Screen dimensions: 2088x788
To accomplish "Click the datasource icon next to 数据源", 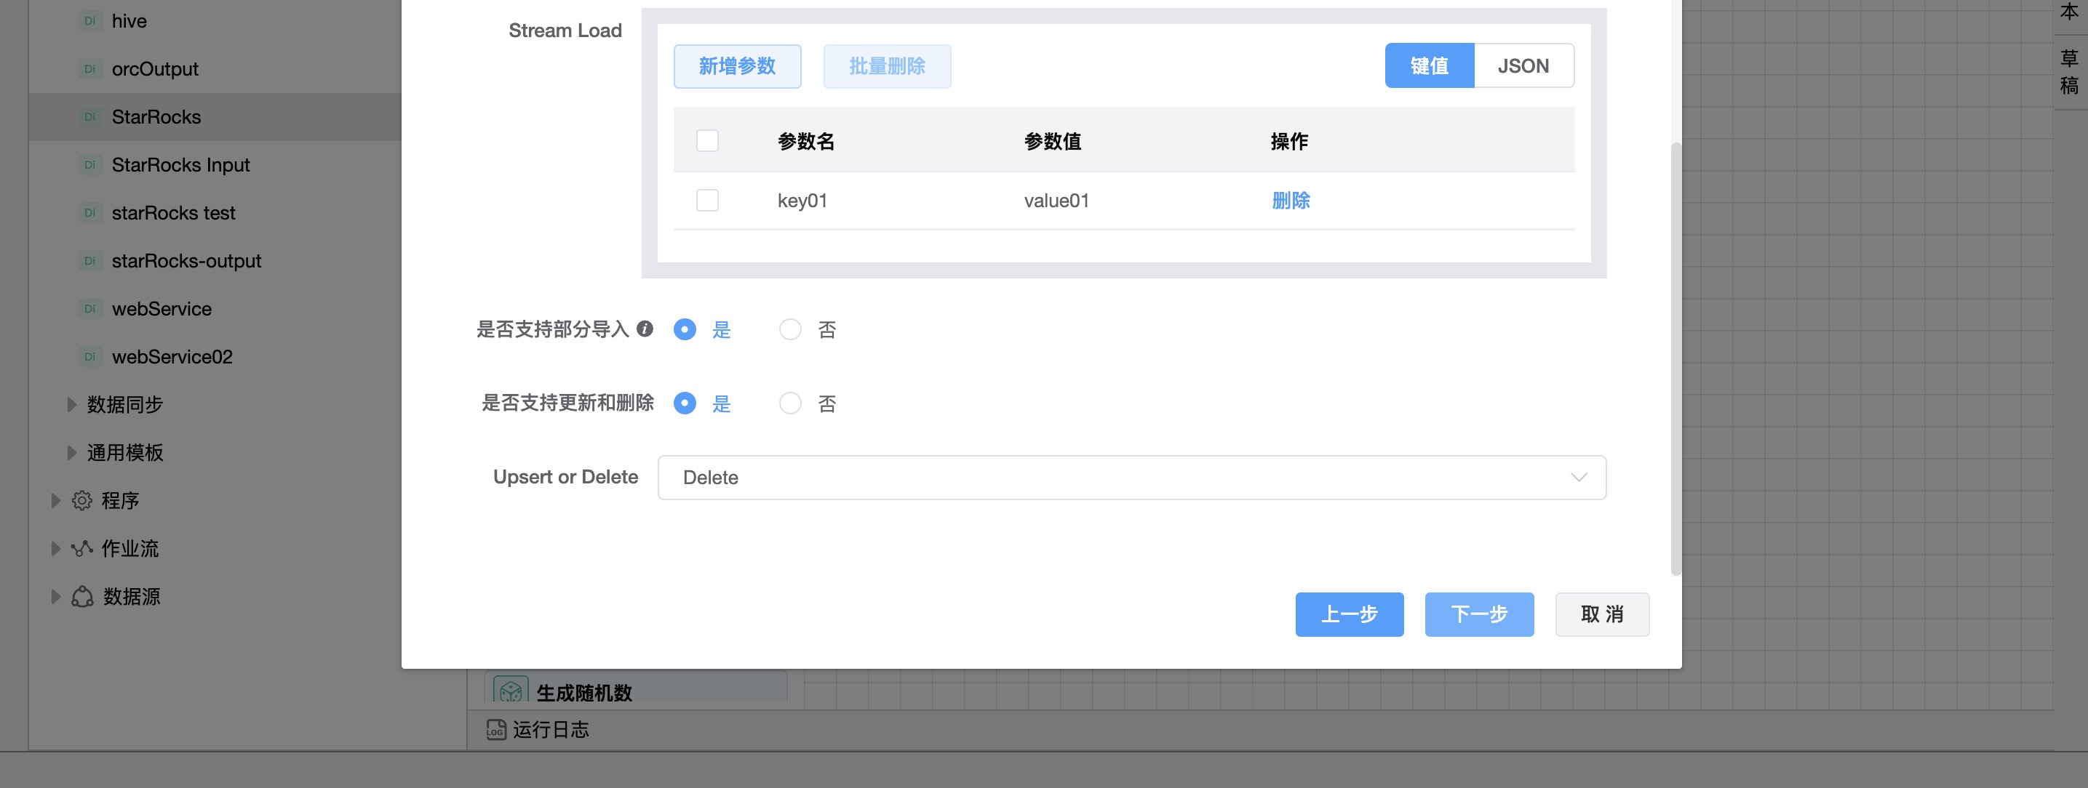I will (x=82, y=597).
